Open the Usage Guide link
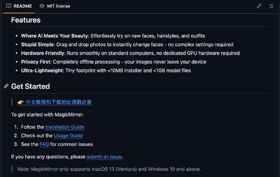 click(x=68, y=136)
